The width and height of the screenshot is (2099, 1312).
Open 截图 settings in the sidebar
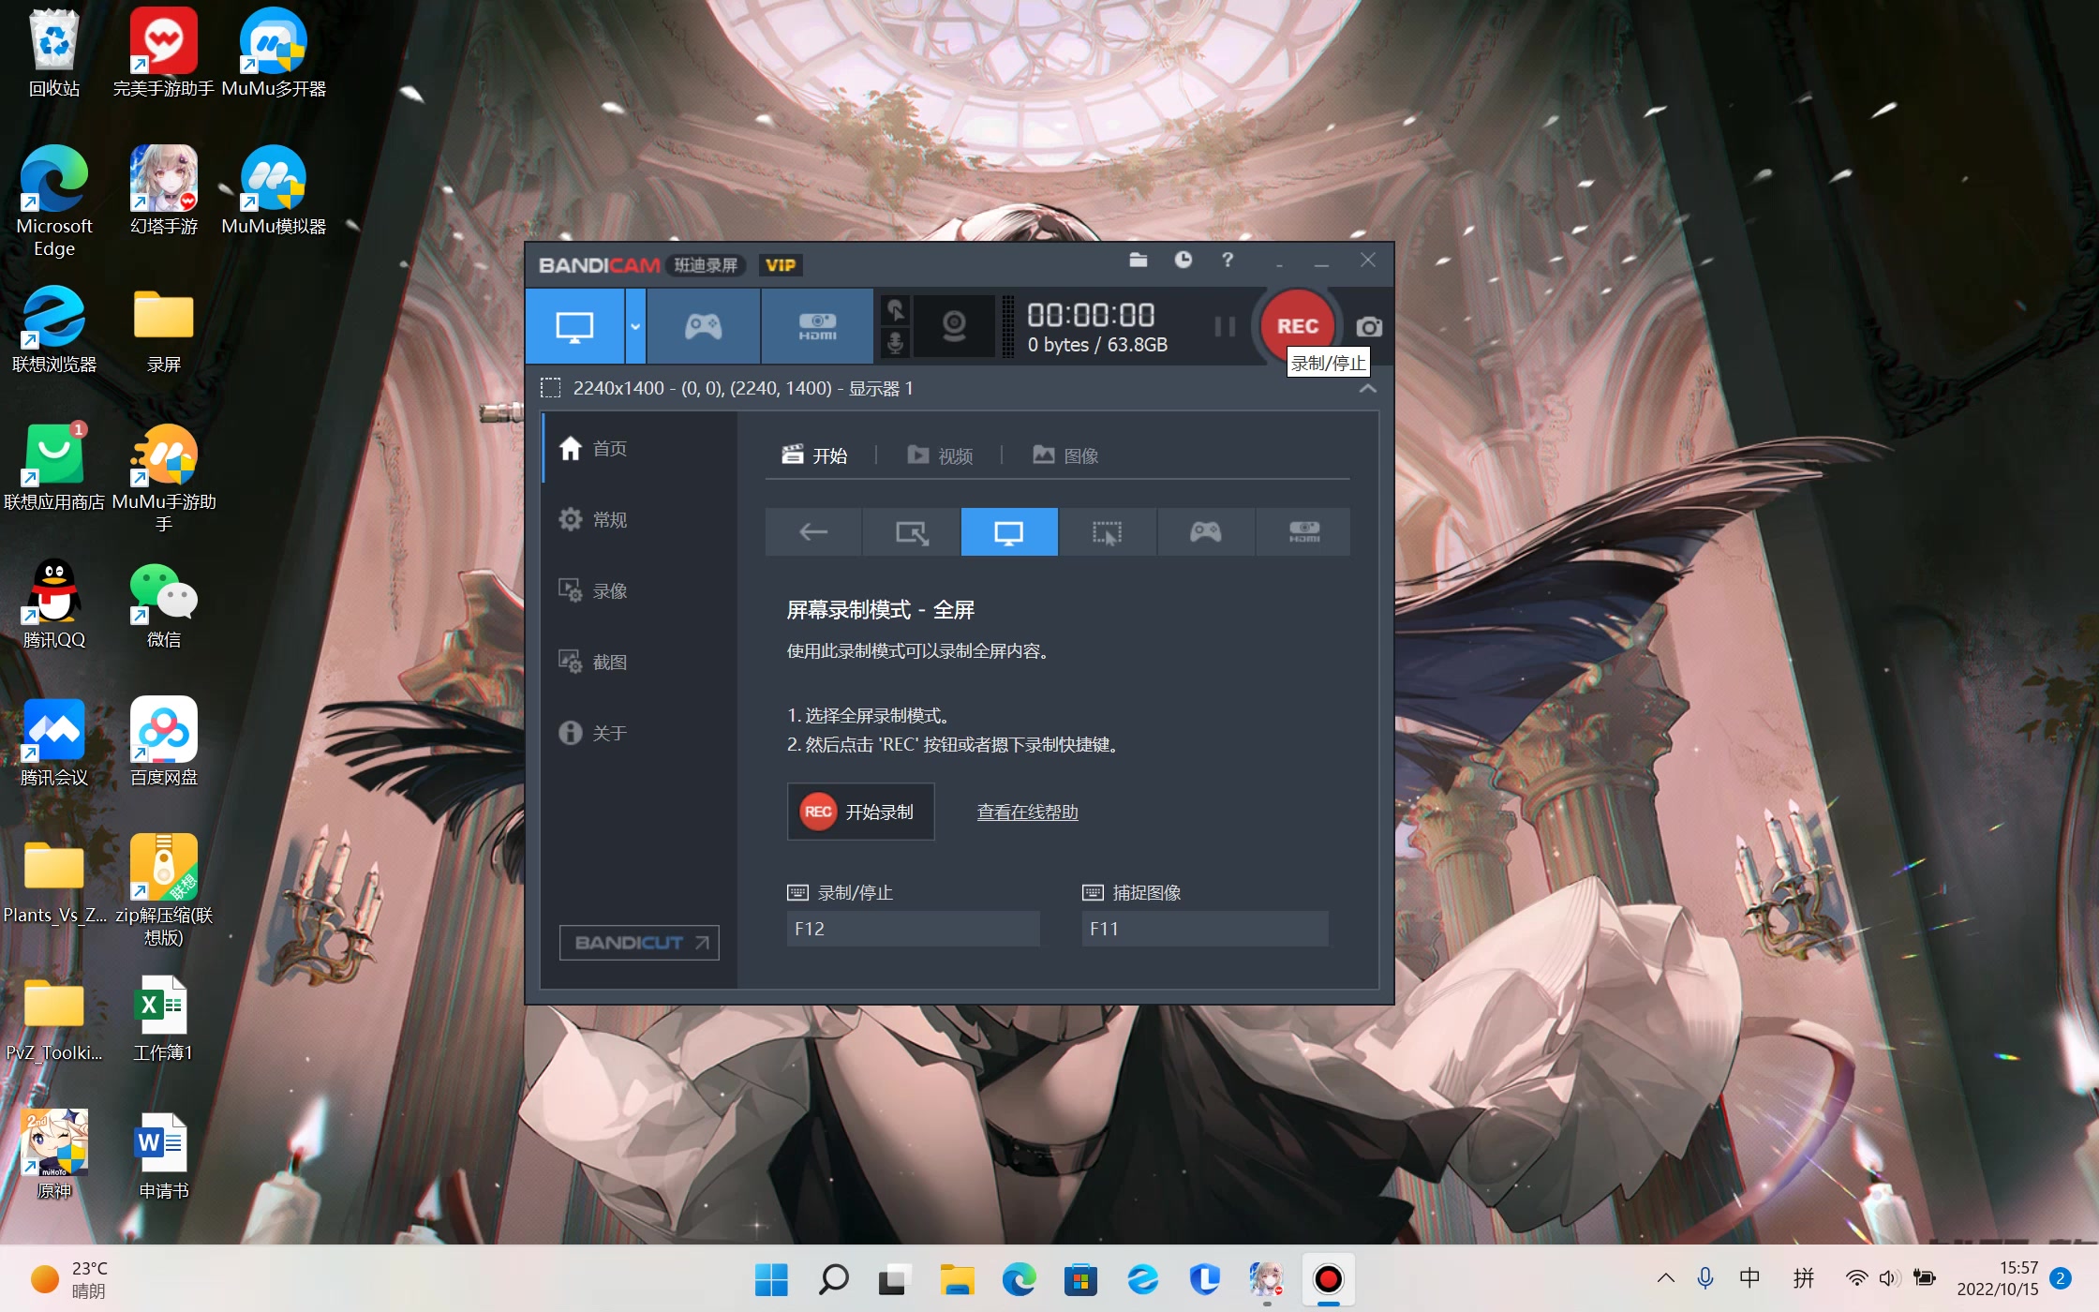click(639, 662)
